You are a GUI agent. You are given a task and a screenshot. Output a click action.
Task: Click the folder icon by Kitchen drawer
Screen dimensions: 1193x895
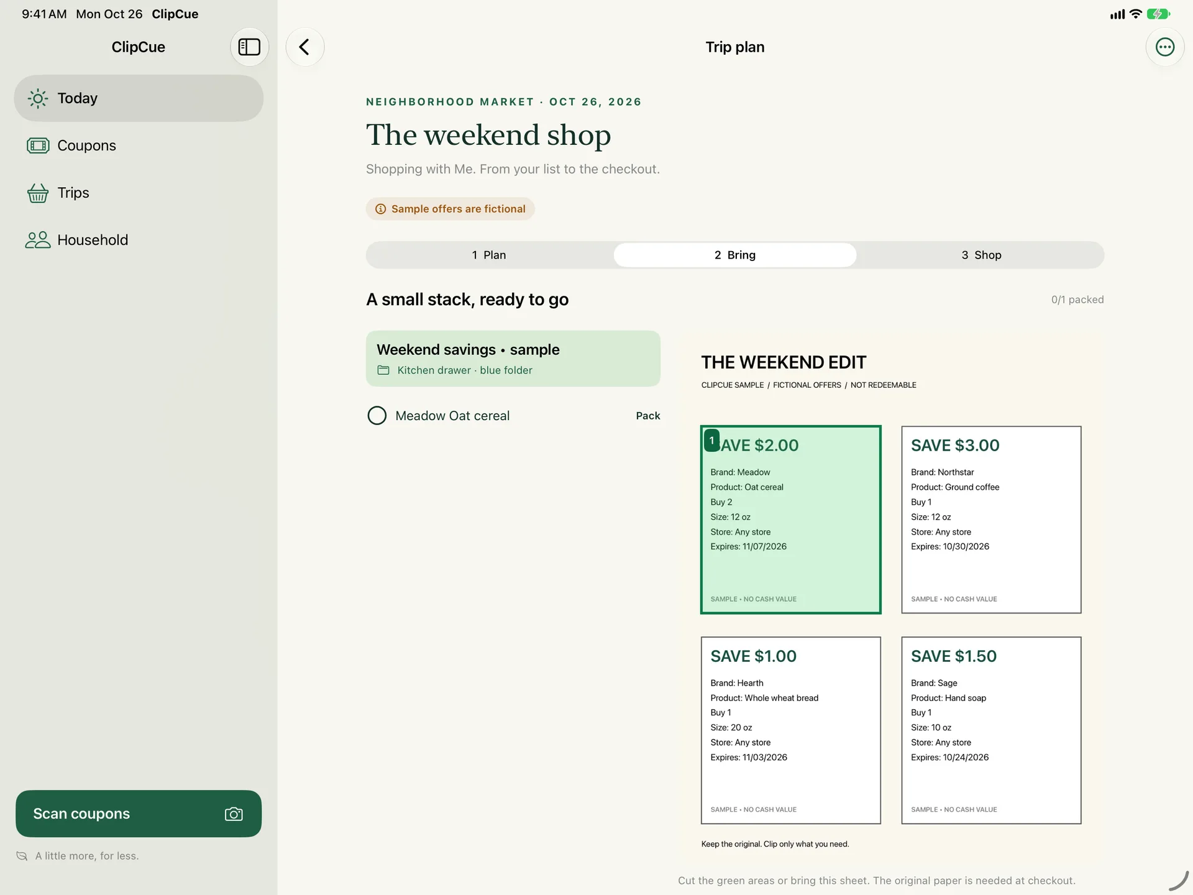click(x=383, y=370)
